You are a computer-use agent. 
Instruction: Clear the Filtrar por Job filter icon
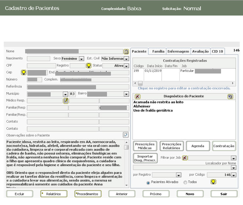pos(185,158)
